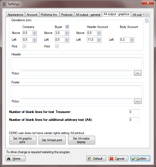Switch to the Appearance tab
Screen dimensions: 156x167
pos(15,15)
